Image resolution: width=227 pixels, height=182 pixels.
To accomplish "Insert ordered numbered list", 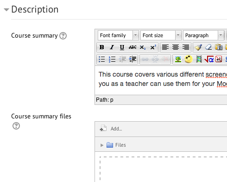I will (x=112, y=59).
